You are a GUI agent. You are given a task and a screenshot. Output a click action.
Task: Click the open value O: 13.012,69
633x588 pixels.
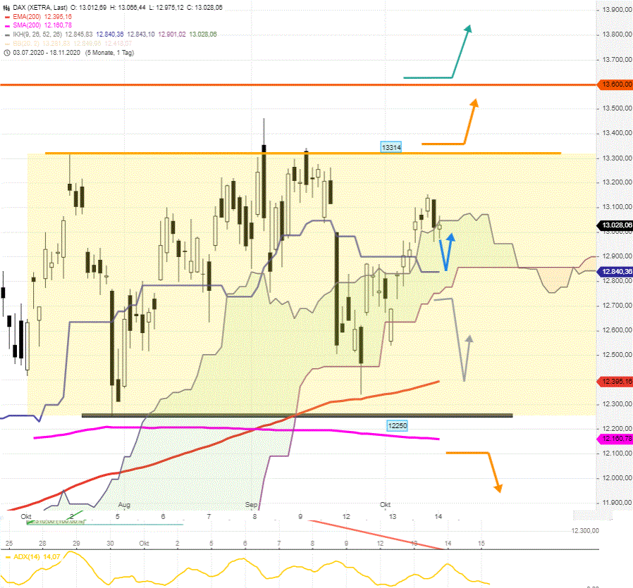click(89, 8)
